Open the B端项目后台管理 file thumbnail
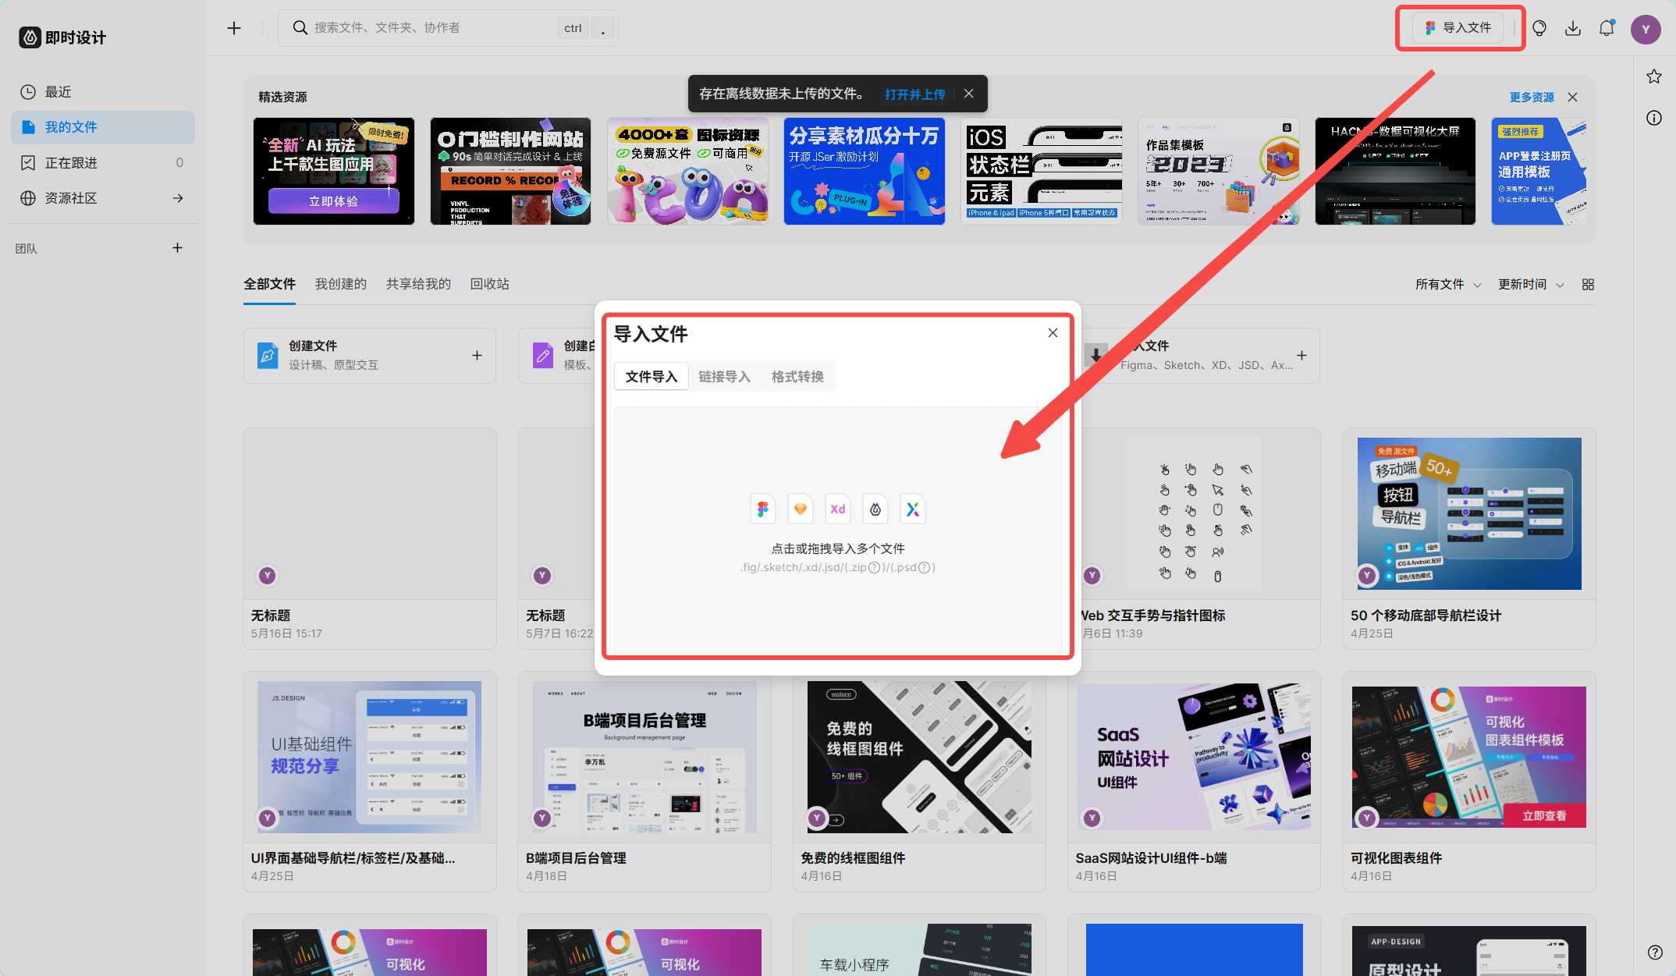This screenshot has height=976, width=1676. click(644, 757)
